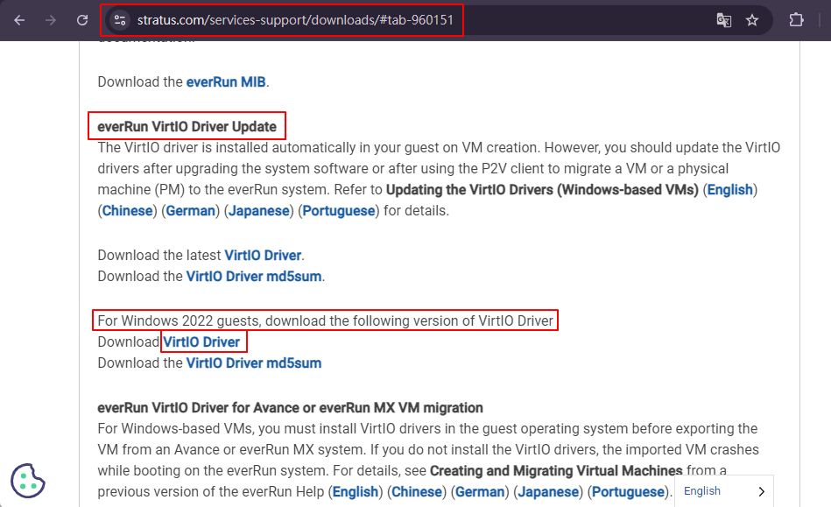The width and height of the screenshot is (831, 507).
Task: Open cookie preferences icon
Action: click(27, 481)
